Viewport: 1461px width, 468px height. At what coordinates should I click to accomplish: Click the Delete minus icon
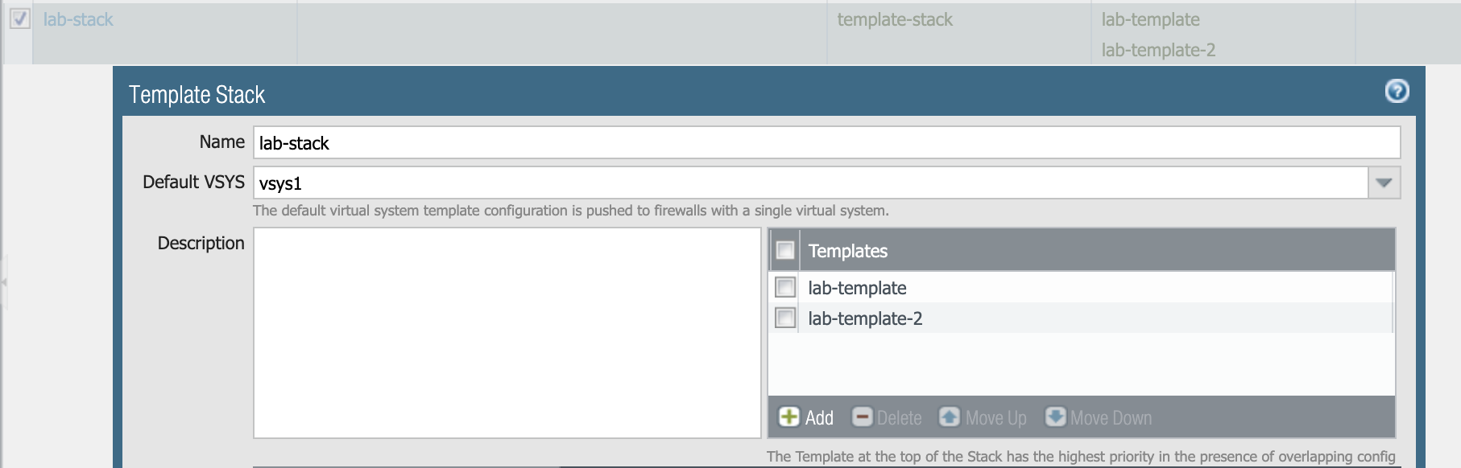click(863, 417)
